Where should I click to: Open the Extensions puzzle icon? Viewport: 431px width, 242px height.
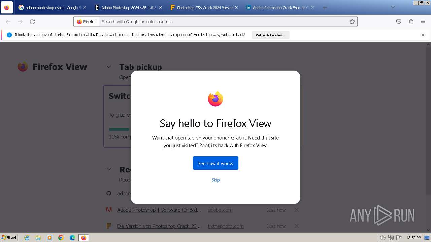411,22
